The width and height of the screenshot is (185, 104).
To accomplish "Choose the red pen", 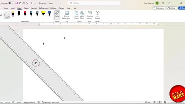I will (x=25, y=14).
